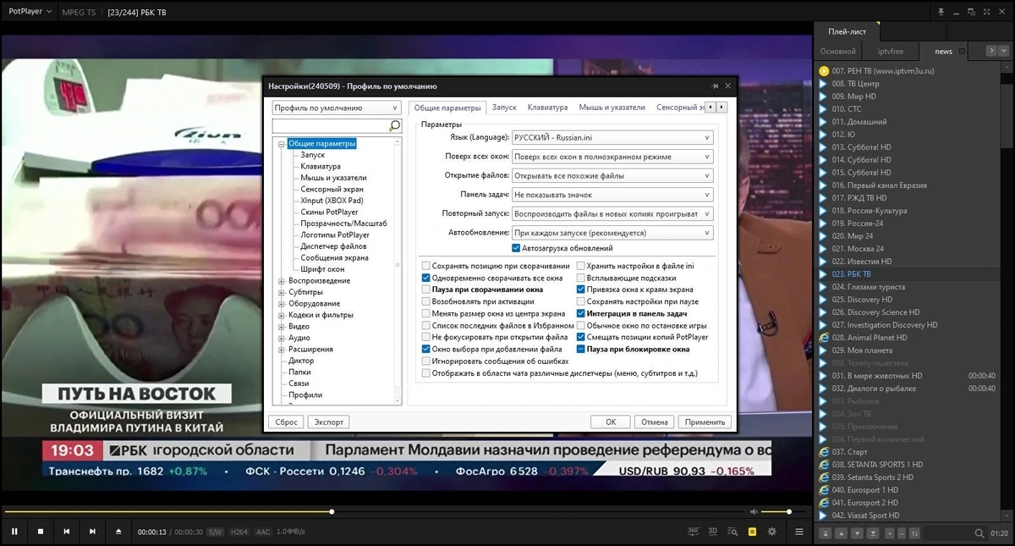Stop playback with the stop button
This screenshot has width=1015, height=546.
pos(41,531)
